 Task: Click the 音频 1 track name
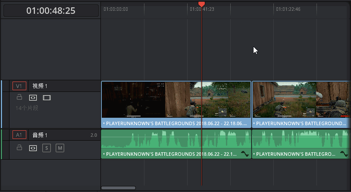pos(40,135)
